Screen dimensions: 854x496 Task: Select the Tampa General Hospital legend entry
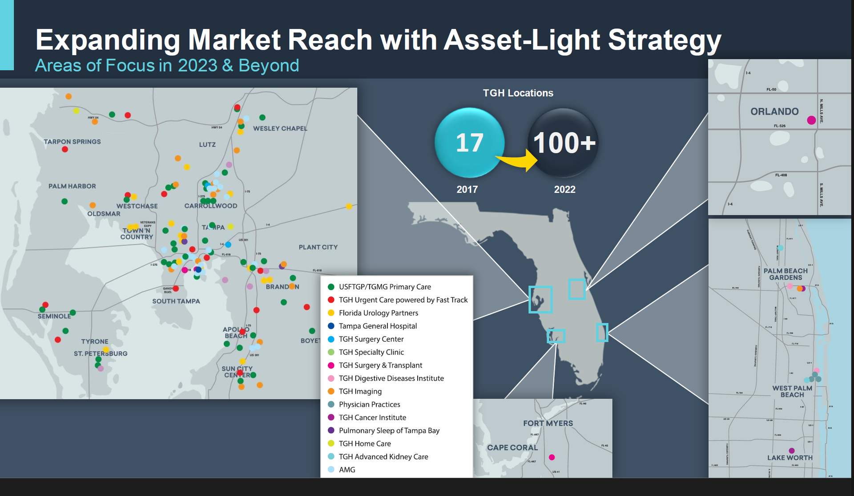click(378, 326)
